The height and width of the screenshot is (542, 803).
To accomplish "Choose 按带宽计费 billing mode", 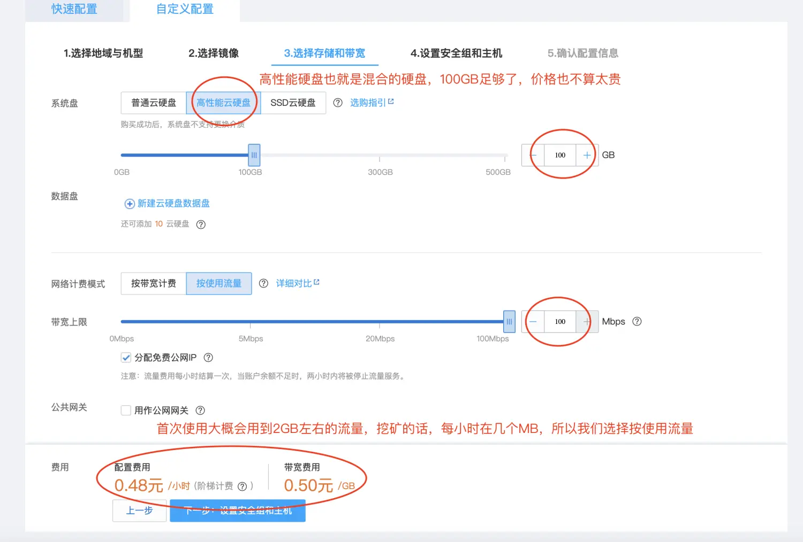I will pos(154,283).
